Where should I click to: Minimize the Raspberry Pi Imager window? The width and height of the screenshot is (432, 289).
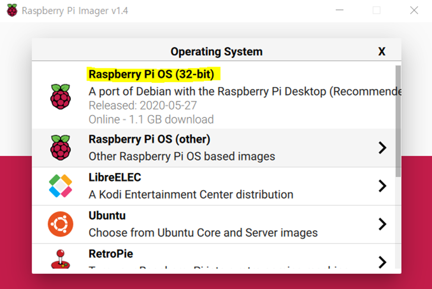pos(339,10)
